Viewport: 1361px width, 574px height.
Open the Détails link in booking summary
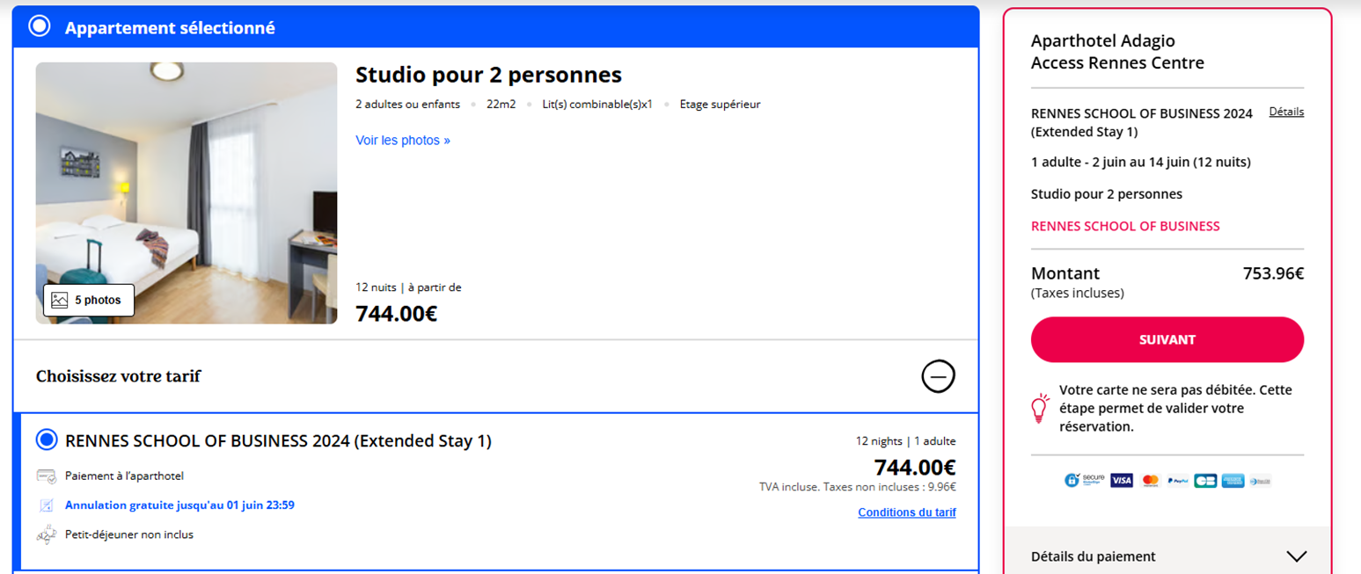click(x=1286, y=112)
